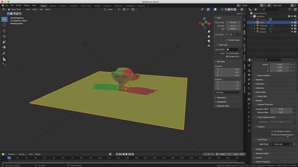Open the timeline Keying popover
298x167 pixels.
pyautogui.click(x=23, y=154)
